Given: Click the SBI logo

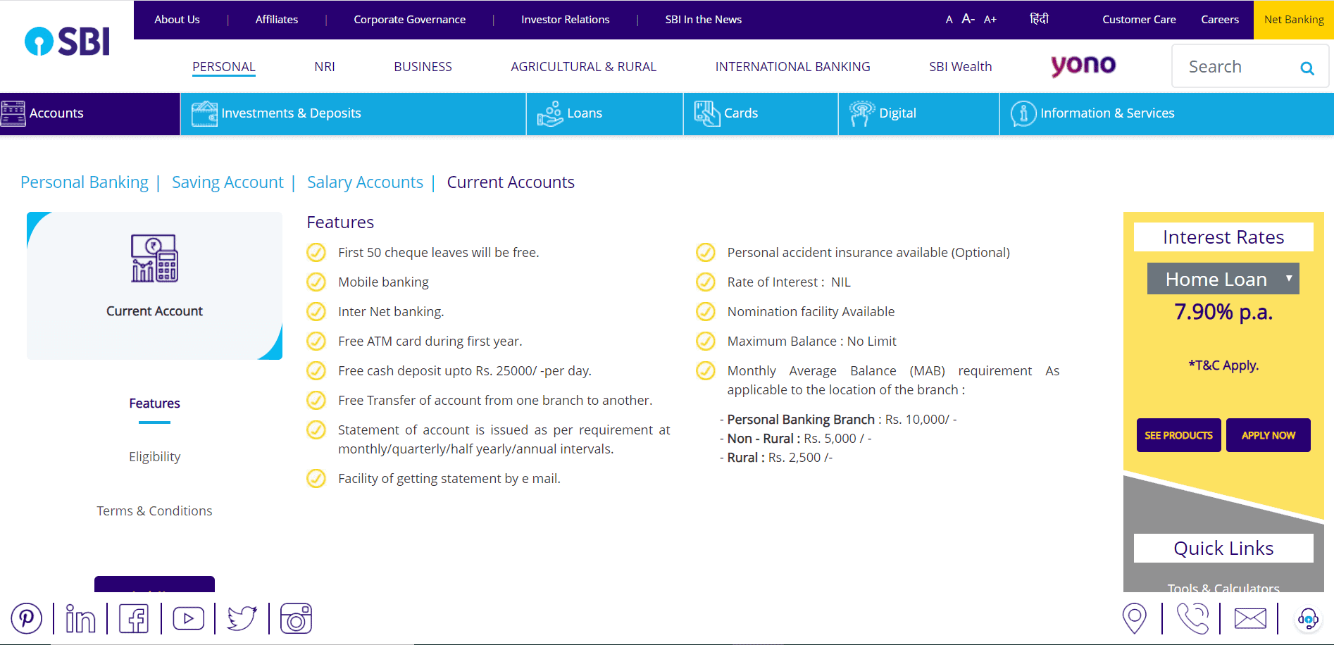Looking at the screenshot, I should (x=66, y=41).
